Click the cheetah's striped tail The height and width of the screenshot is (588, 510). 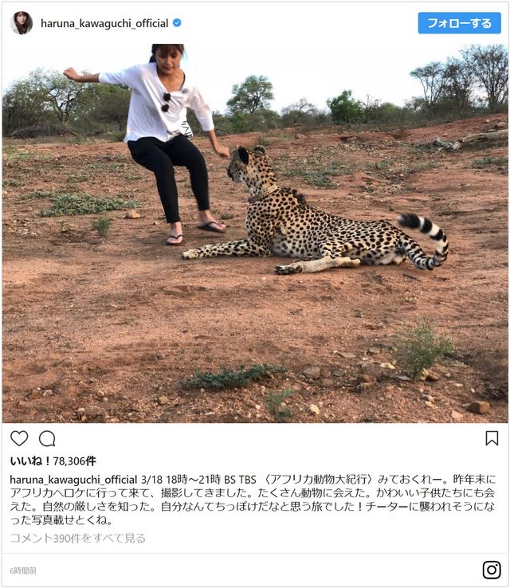(x=427, y=240)
